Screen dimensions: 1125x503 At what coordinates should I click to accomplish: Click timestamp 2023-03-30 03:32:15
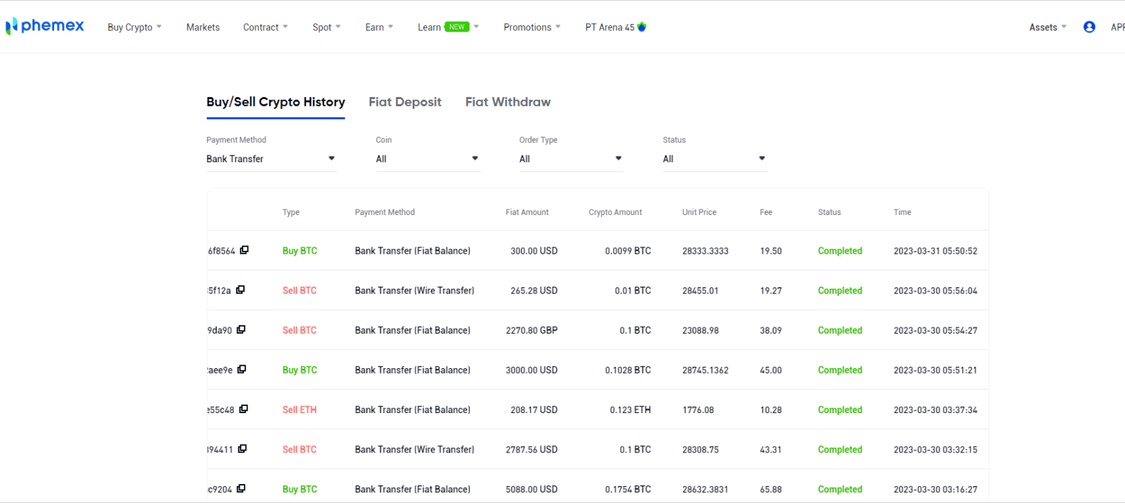click(935, 450)
